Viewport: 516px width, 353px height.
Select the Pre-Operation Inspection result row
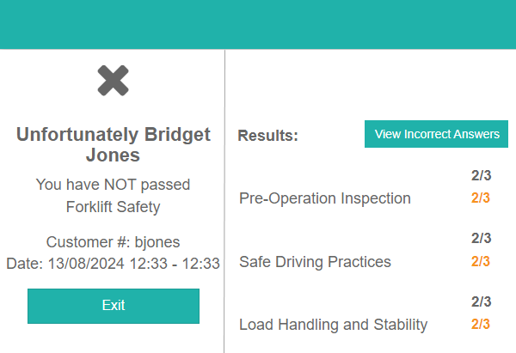(x=325, y=198)
